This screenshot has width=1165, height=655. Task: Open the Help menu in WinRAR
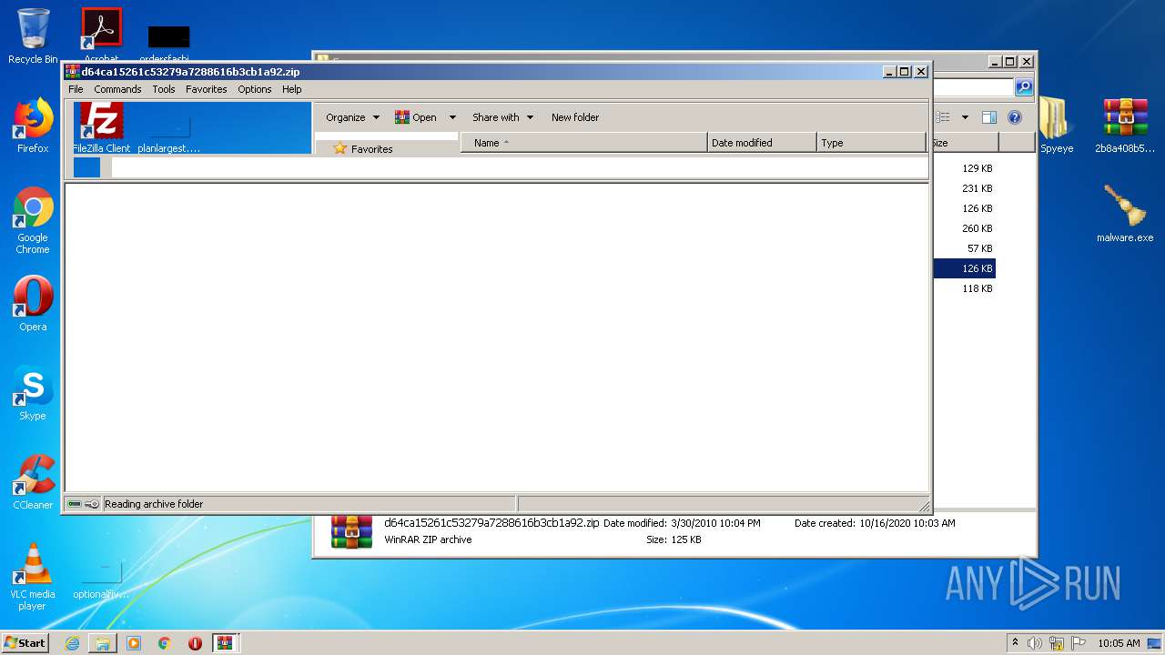291,89
